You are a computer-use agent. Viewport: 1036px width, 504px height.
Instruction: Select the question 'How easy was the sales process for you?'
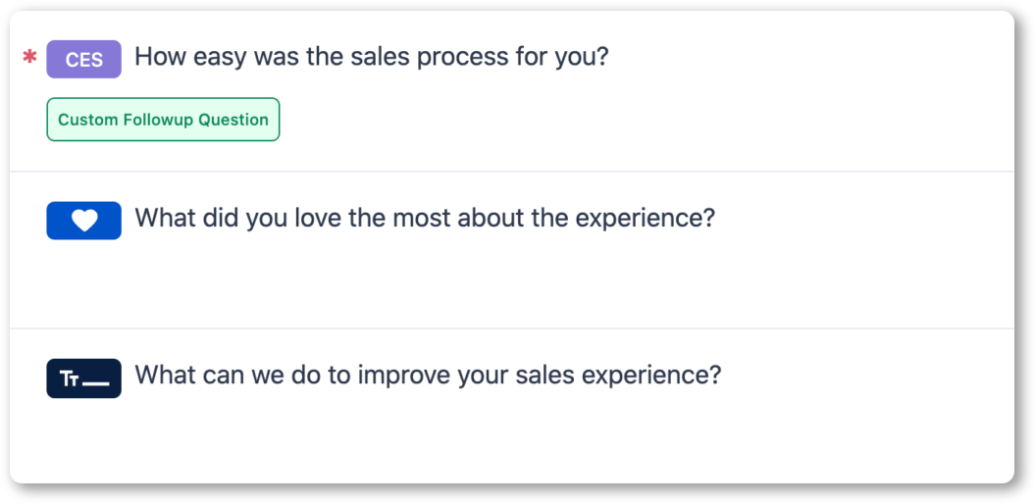[x=371, y=58]
